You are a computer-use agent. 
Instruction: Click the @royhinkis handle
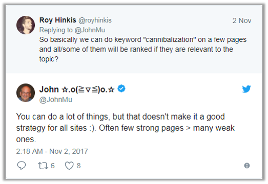pos(95,20)
